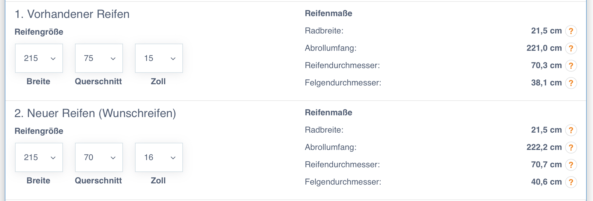
Task: Open new tire Zoll dropdown showing 16
Action: coord(159,157)
